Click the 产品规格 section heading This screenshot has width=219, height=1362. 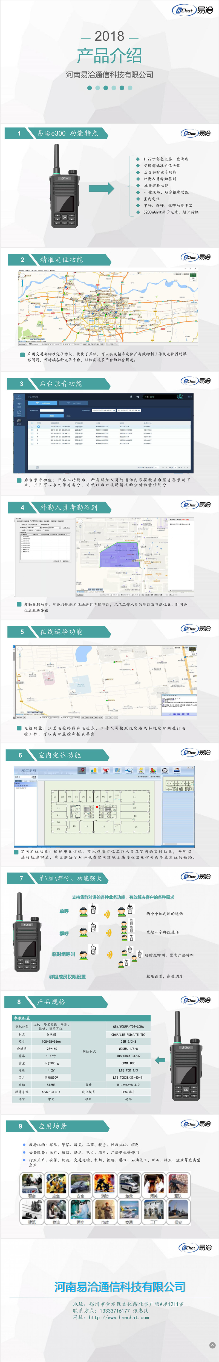(51, 1002)
